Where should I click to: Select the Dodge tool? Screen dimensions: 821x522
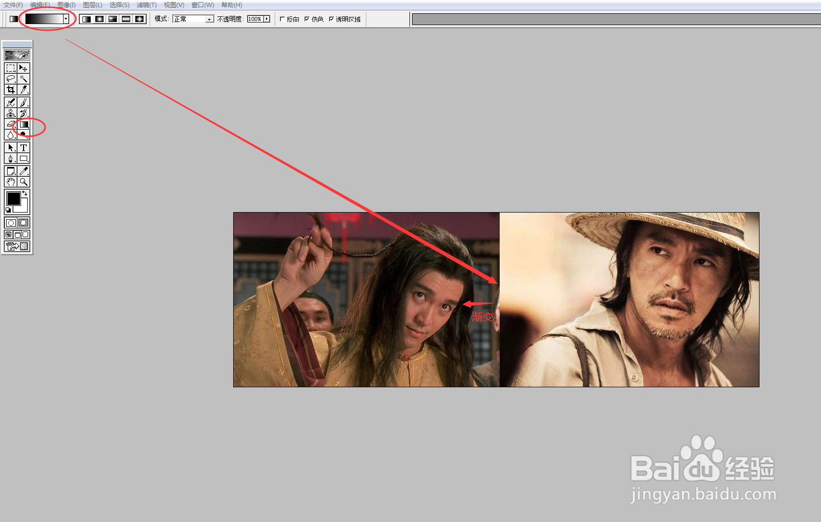tap(24, 135)
